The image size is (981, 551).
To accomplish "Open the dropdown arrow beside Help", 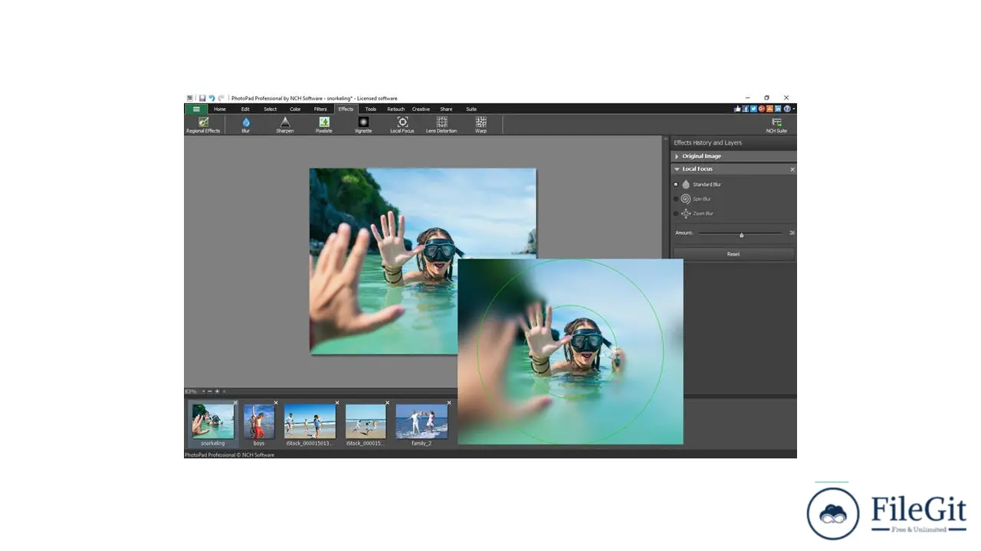I will (794, 109).
